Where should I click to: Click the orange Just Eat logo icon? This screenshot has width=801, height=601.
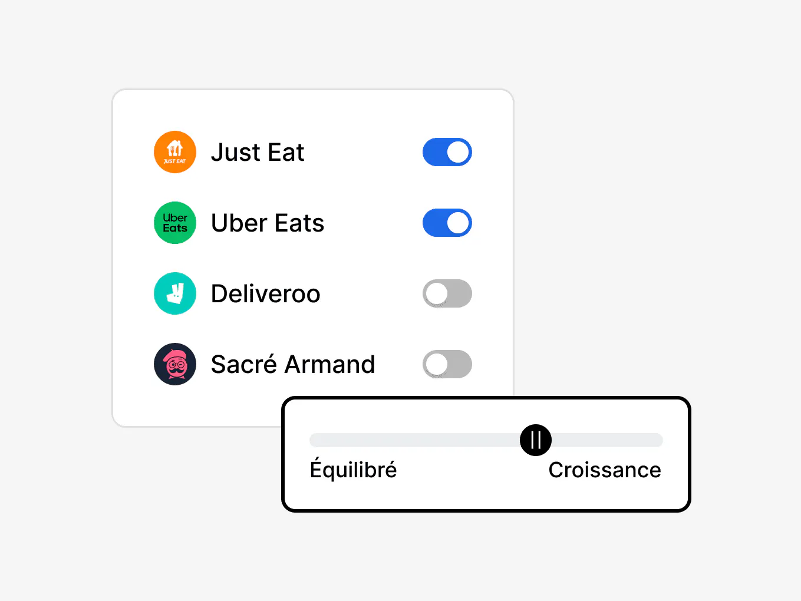click(175, 152)
